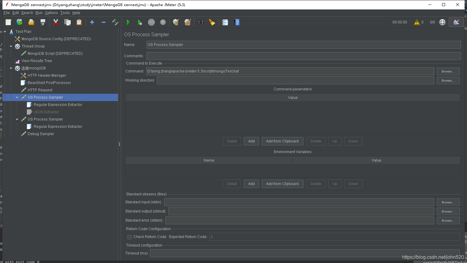Image resolution: width=467 pixels, height=263 pixels.
Task: Open the Options menu
Action: (51, 13)
